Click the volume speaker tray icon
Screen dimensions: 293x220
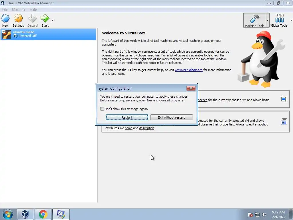click(x=264, y=215)
